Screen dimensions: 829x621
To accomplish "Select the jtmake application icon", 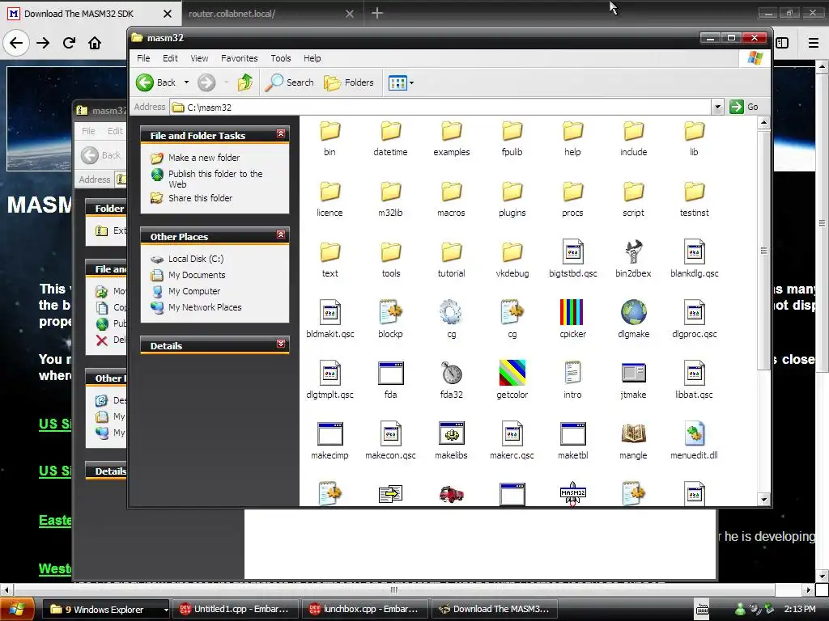I will (633, 373).
